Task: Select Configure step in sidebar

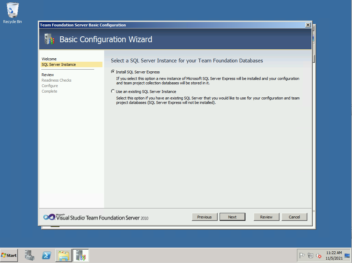Action: [49, 86]
